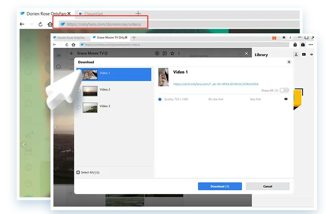Go back in the Dorien Rose window
The width and height of the screenshot is (326, 214).
[22, 24]
